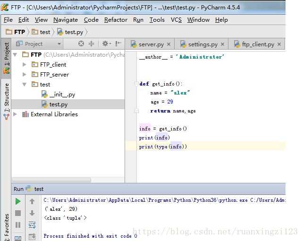Click Scroll from Source crosshair icon
Viewport: 303px width, 241px height.
pos(81,44)
